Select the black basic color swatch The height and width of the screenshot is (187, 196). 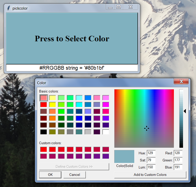coord(44,132)
